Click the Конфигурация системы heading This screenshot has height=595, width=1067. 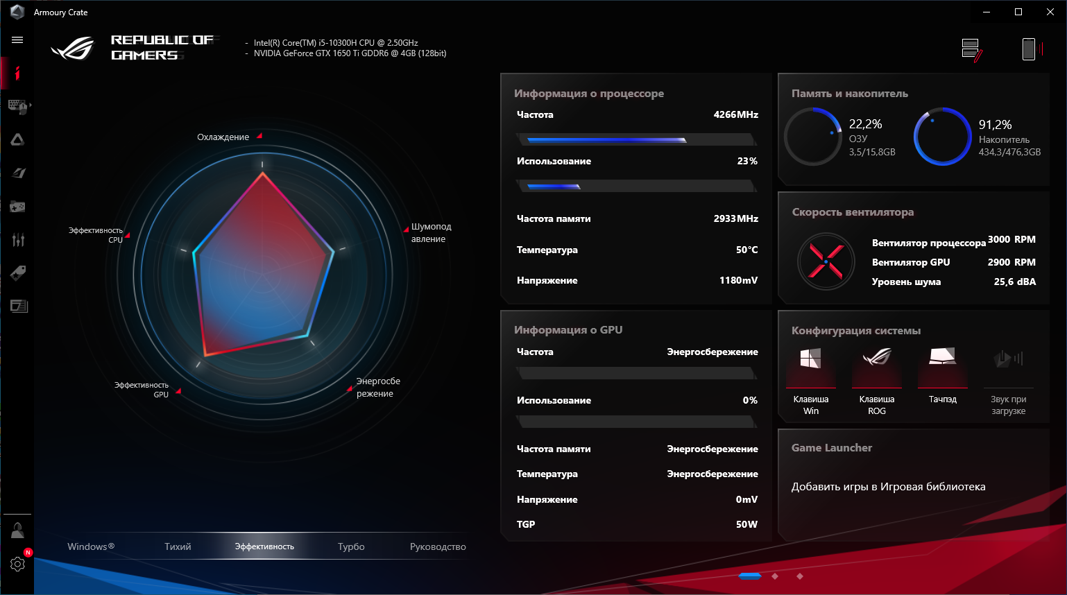(856, 331)
